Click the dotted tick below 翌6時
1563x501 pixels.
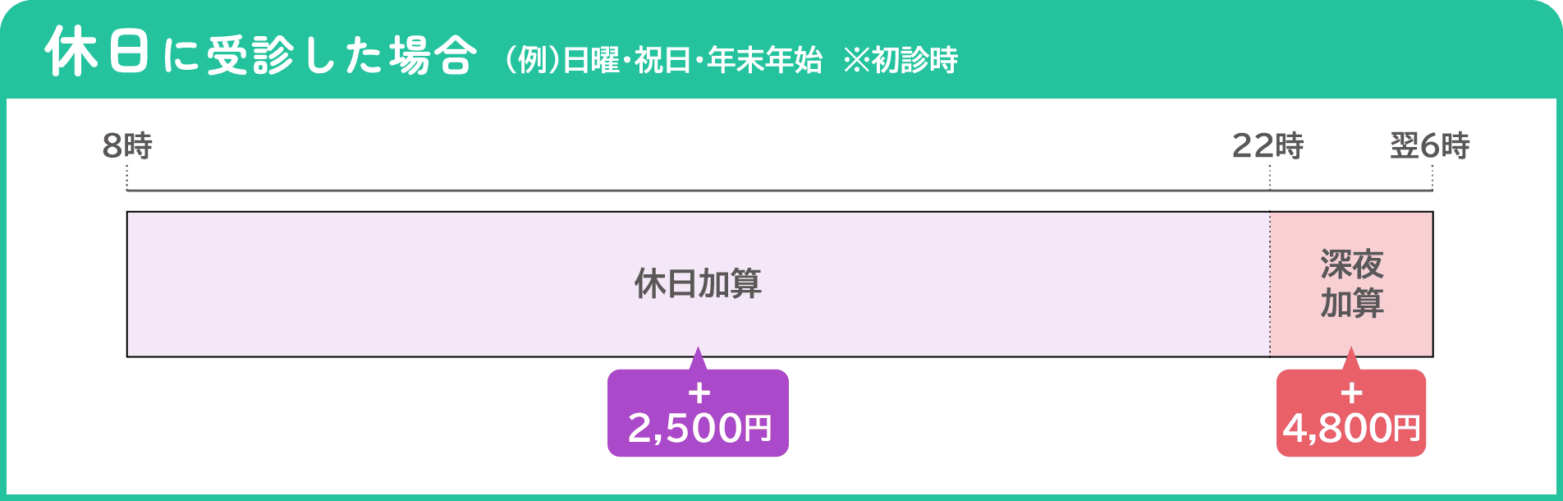pos(1432,177)
